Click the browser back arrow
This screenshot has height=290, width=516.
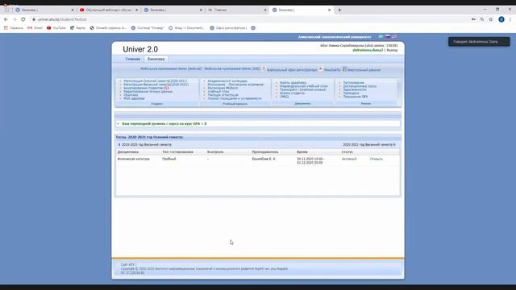click(6, 19)
